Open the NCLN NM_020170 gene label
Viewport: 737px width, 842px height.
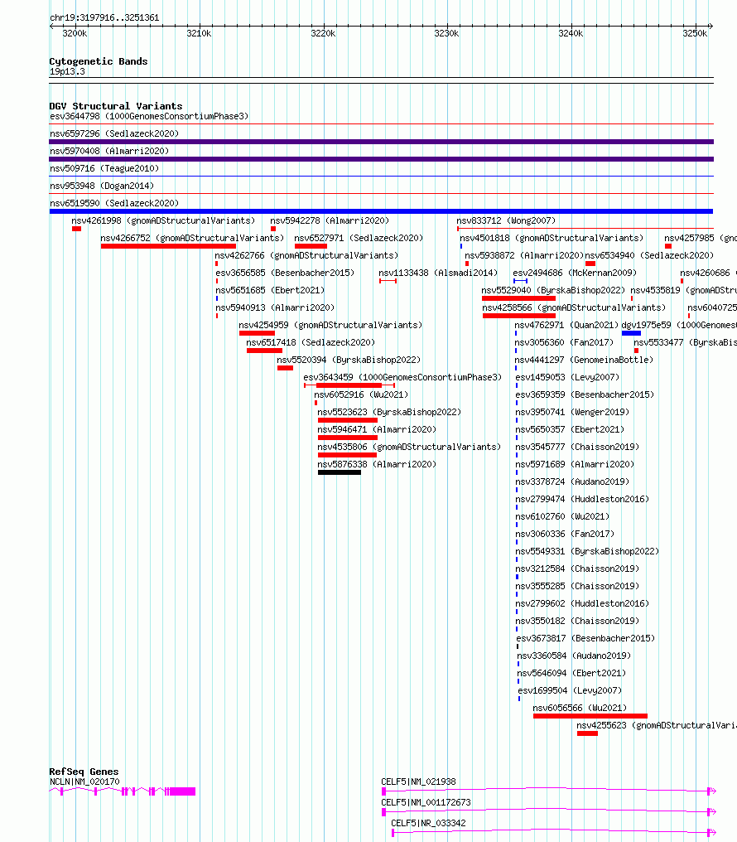(x=84, y=782)
